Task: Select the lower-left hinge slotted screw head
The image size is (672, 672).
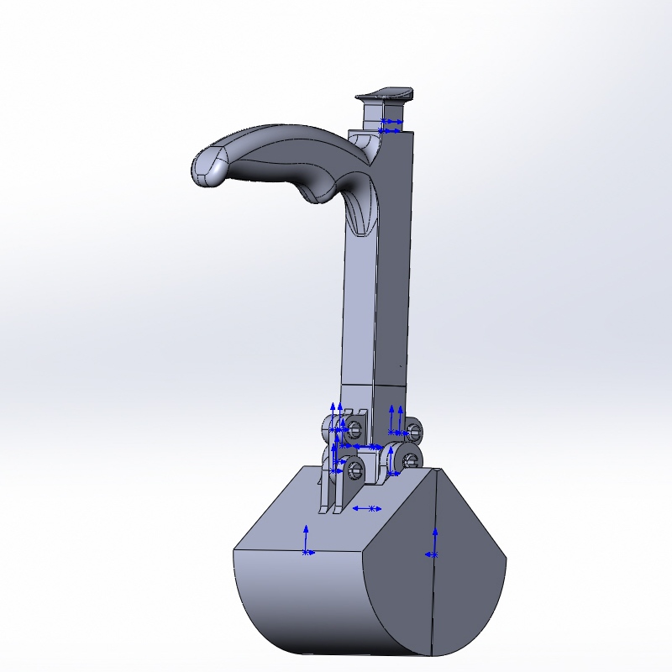Action: pyautogui.click(x=354, y=470)
